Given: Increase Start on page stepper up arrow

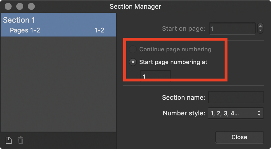Looking at the screenshot, I should (x=260, y=26).
